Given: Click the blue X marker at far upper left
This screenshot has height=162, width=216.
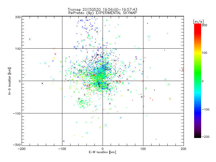Looking at the screenshot, I should (x=30, y=39).
